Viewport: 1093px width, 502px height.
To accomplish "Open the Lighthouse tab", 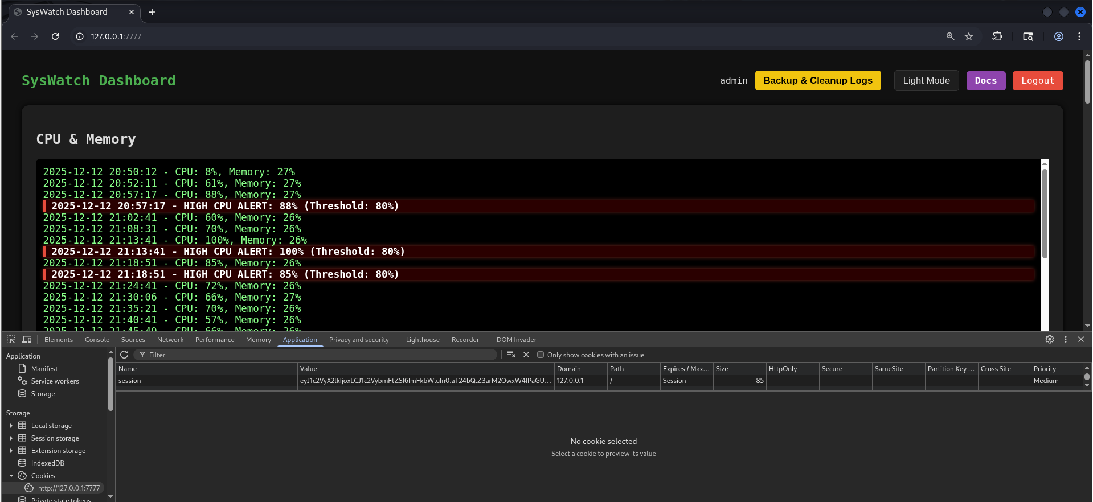I will click(423, 340).
